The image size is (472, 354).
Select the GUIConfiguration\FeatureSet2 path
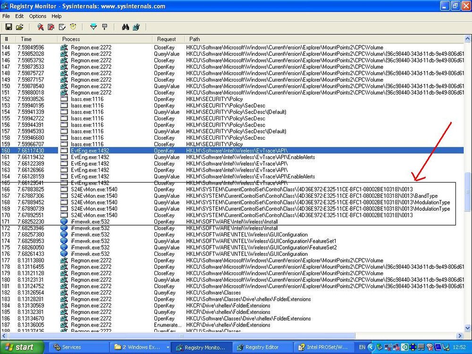coord(261,247)
